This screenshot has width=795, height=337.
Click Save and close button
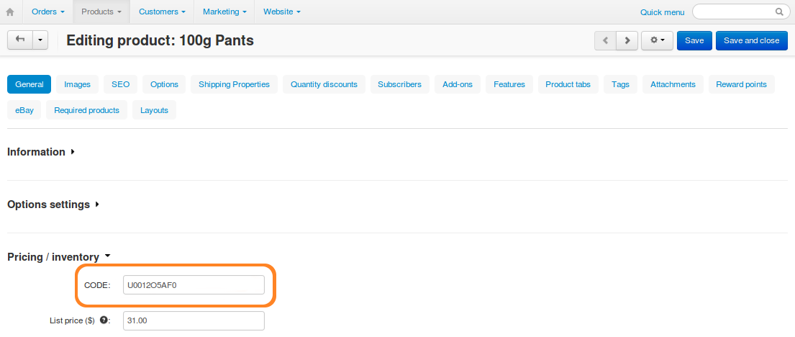751,40
